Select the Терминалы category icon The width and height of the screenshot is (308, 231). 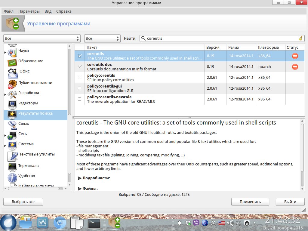tap(12, 167)
